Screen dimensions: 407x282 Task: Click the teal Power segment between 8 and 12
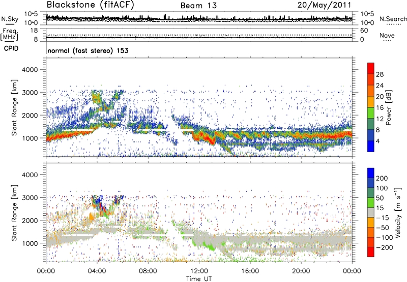[371, 124]
